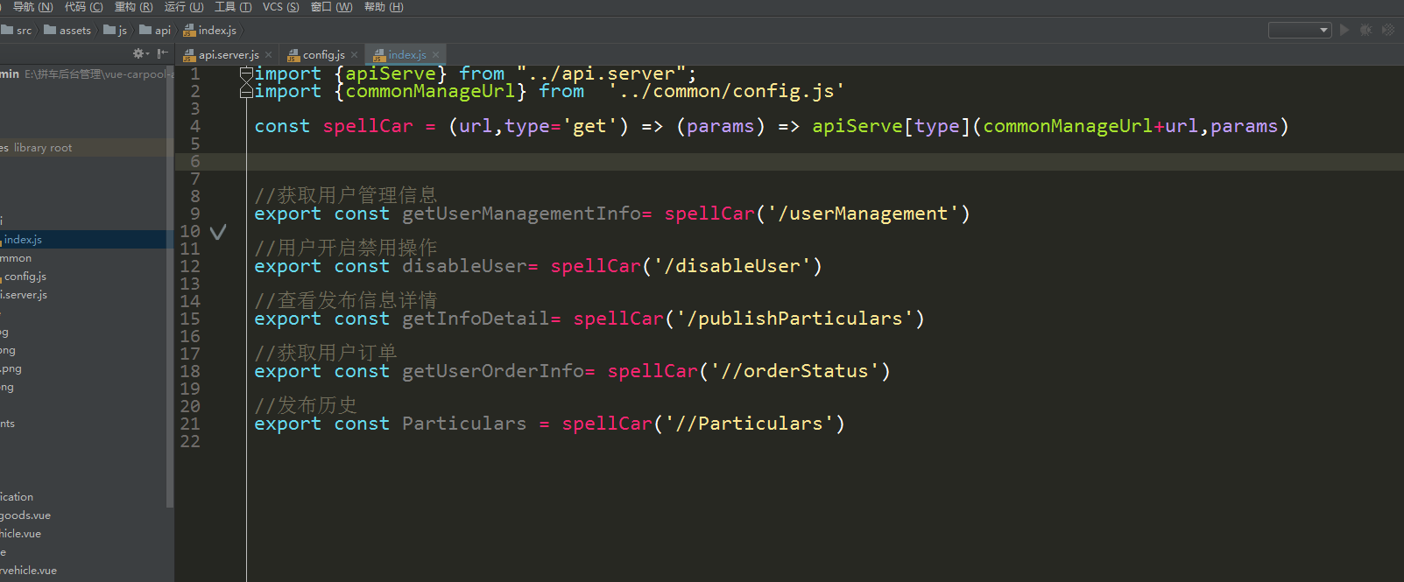
Task: Open the 重构 (R) menu
Action: point(133,7)
